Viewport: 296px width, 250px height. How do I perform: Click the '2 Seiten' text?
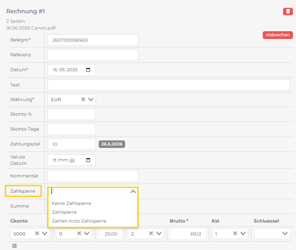16,21
